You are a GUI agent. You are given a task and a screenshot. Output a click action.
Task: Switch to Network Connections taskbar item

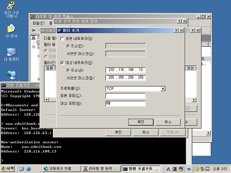(62, 169)
